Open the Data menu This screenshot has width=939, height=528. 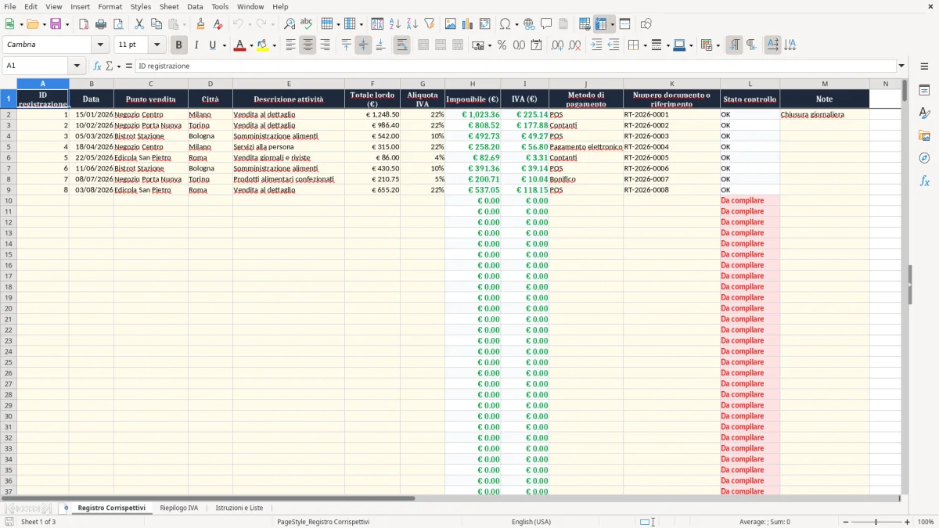[x=195, y=6]
